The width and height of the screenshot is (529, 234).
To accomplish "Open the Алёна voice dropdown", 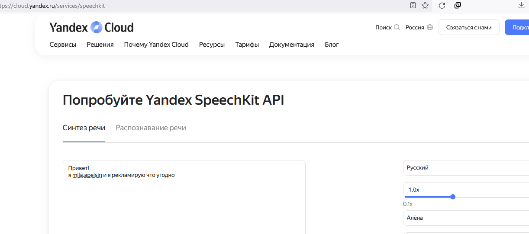I will 466,218.
